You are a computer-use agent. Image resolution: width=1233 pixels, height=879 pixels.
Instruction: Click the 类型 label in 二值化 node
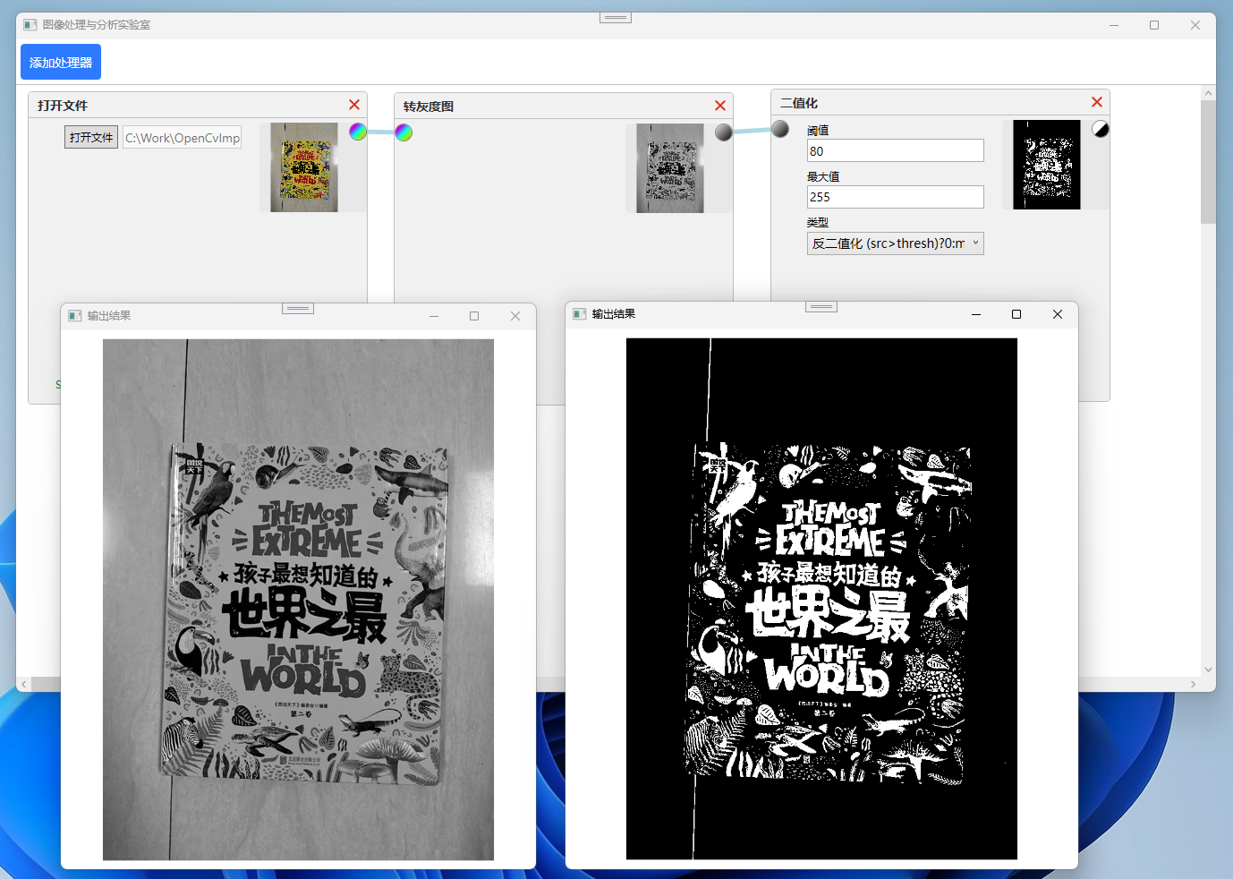tap(818, 222)
